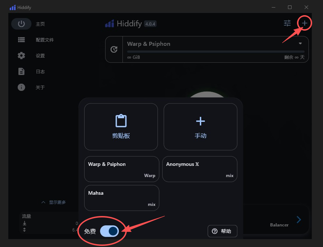Open the quick settings sliders icon
Image resolution: width=323 pixels, height=247 pixels.
click(287, 23)
